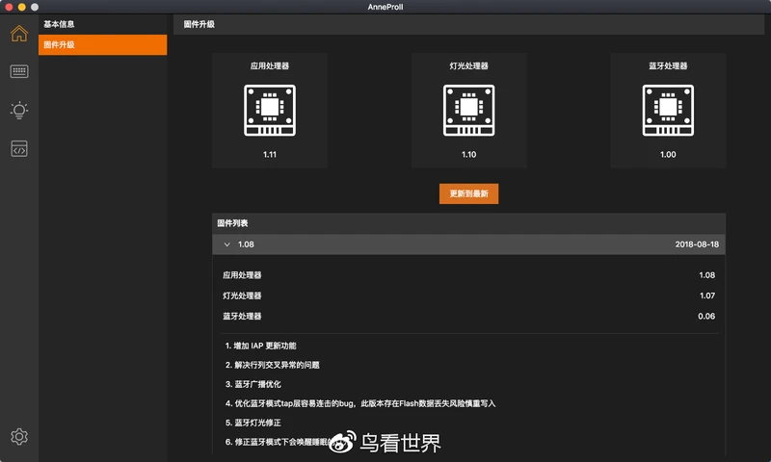Open the keyboard layout section icon
The width and height of the screenshot is (771, 462).
19,71
